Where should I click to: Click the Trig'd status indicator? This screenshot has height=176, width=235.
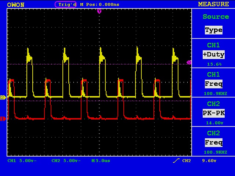point(66,4)
